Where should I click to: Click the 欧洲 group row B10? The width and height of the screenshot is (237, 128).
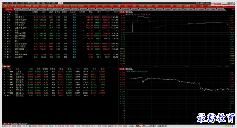point(60,31)
